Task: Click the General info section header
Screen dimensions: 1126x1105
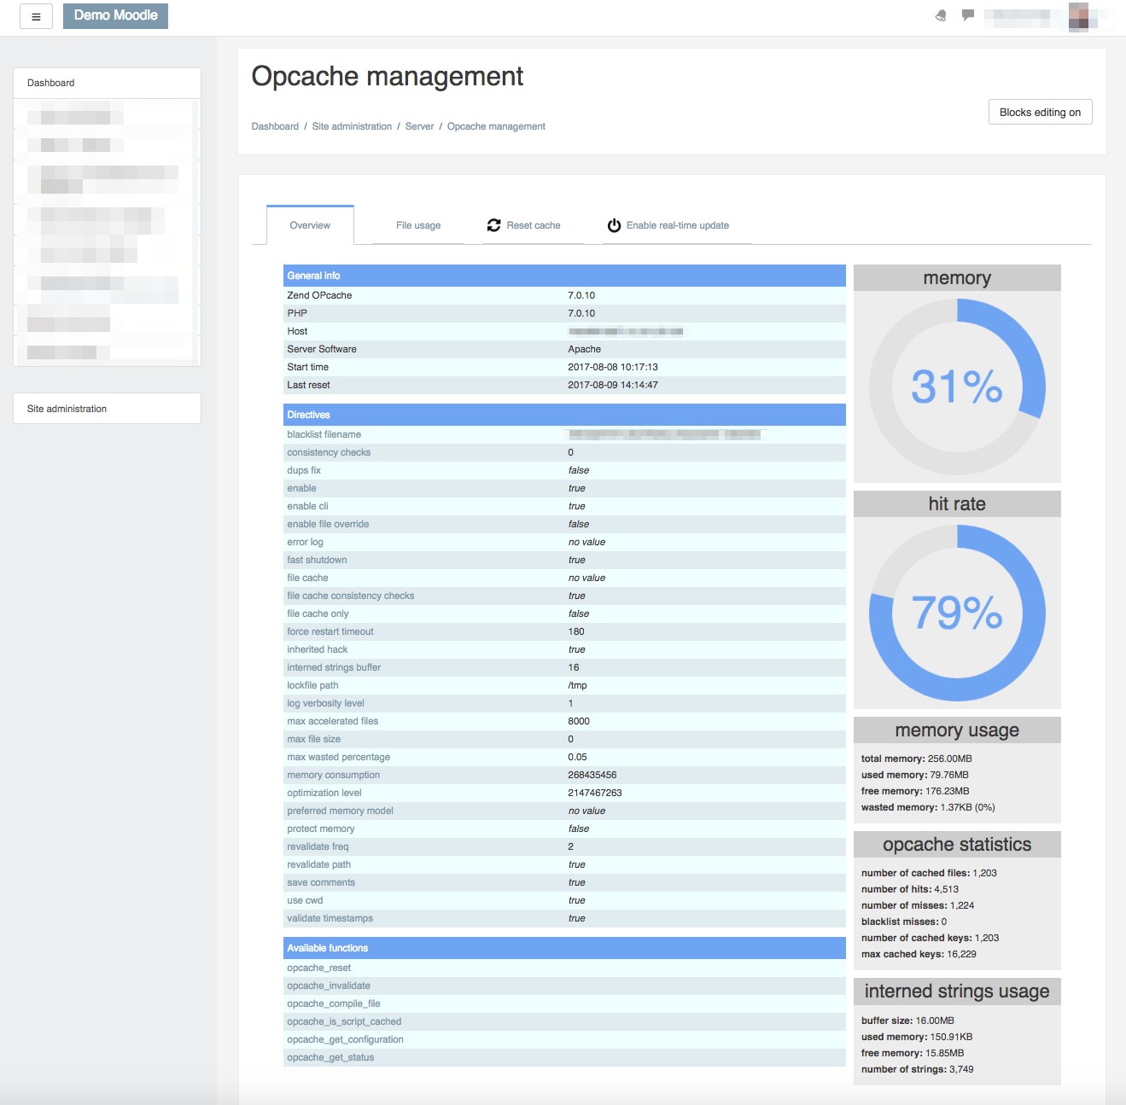Action: (x=564, y=276)
